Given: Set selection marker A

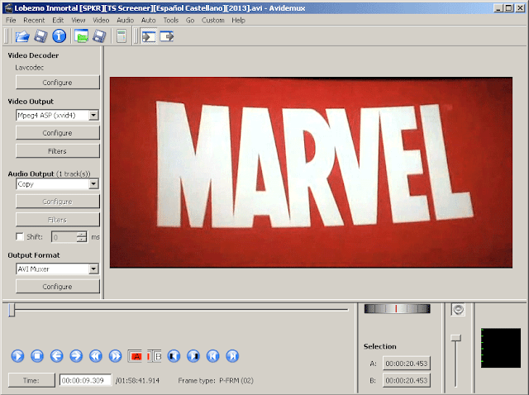Looking at the screenshot, I should pyautogui.click(x=136, y=356).
